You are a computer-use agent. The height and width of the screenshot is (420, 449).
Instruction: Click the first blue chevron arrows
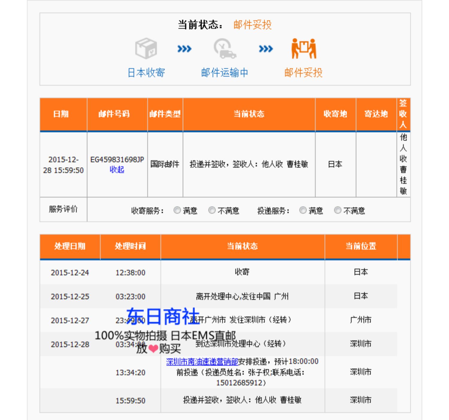point(184,48)
